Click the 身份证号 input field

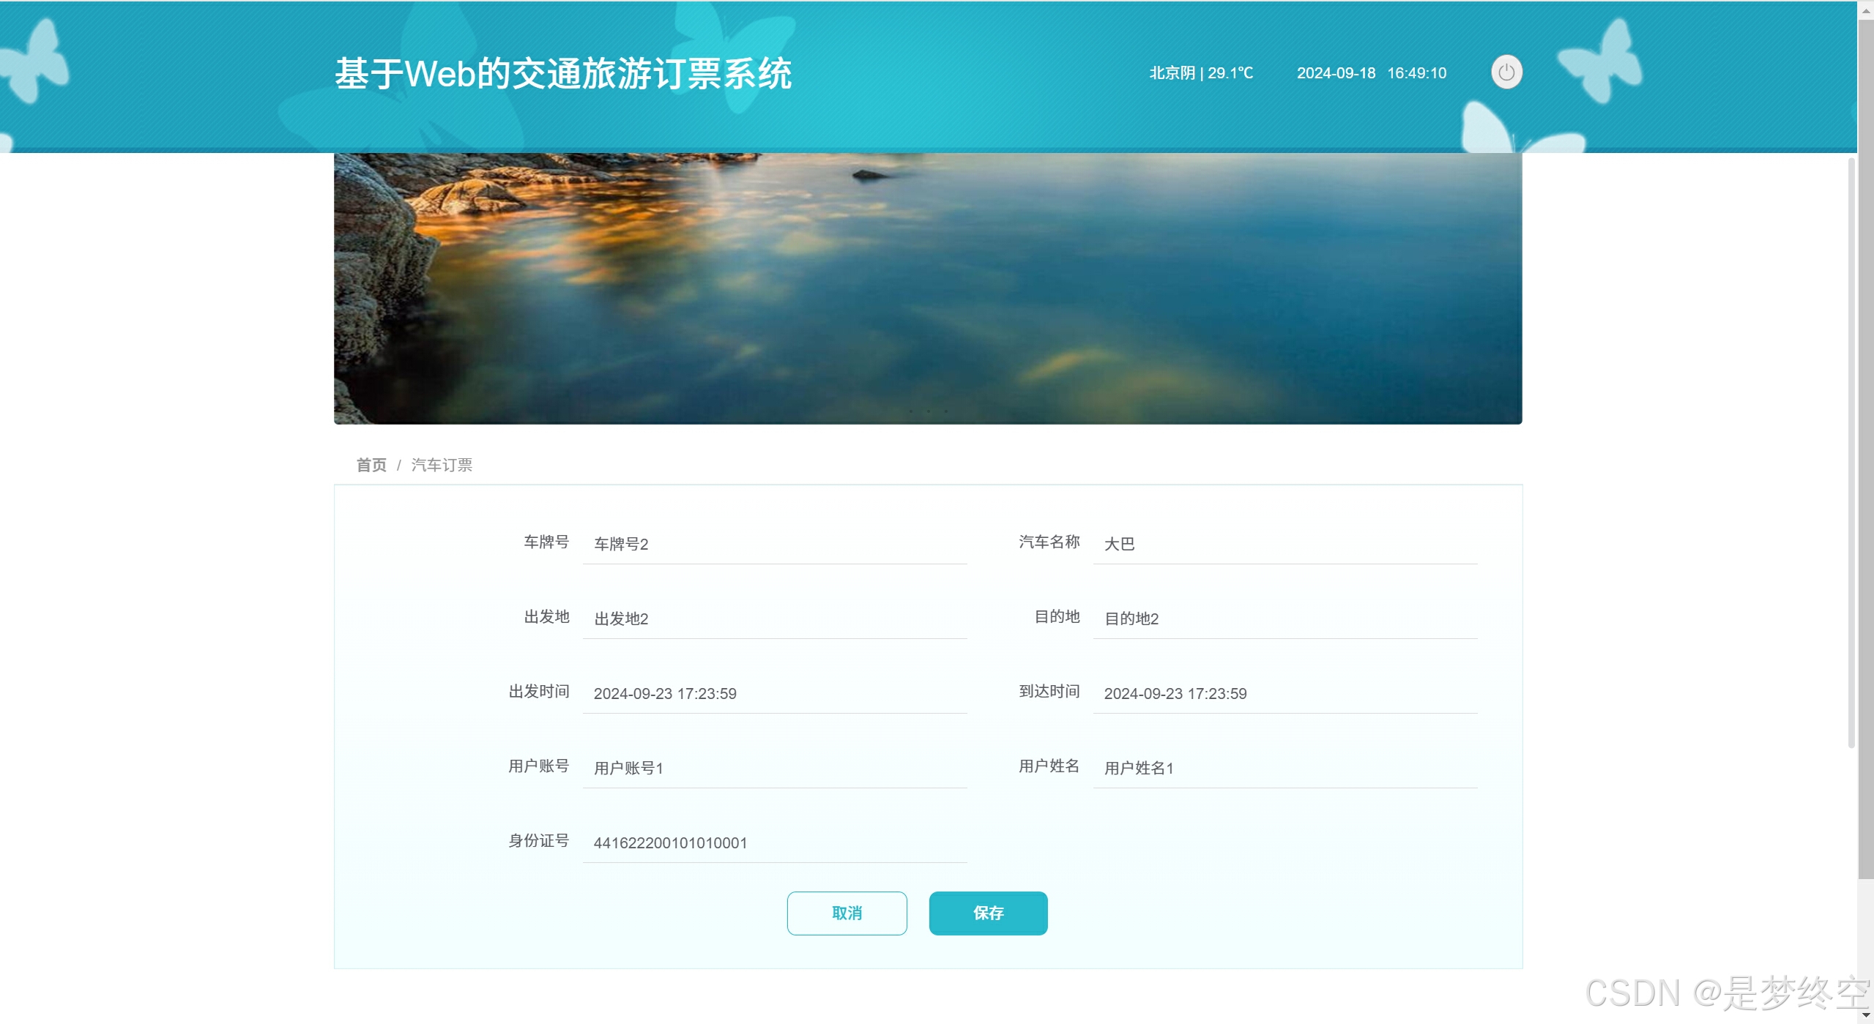click(775, 842)
